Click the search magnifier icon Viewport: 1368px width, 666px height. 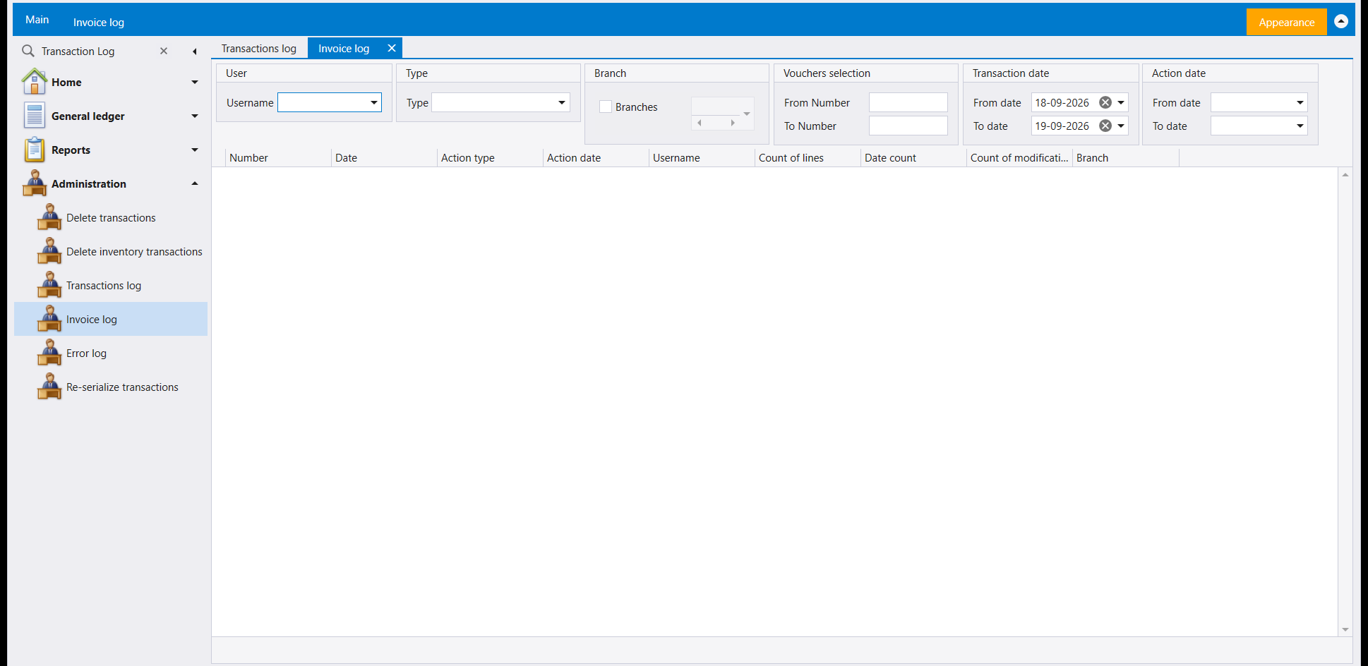(28, 51)
